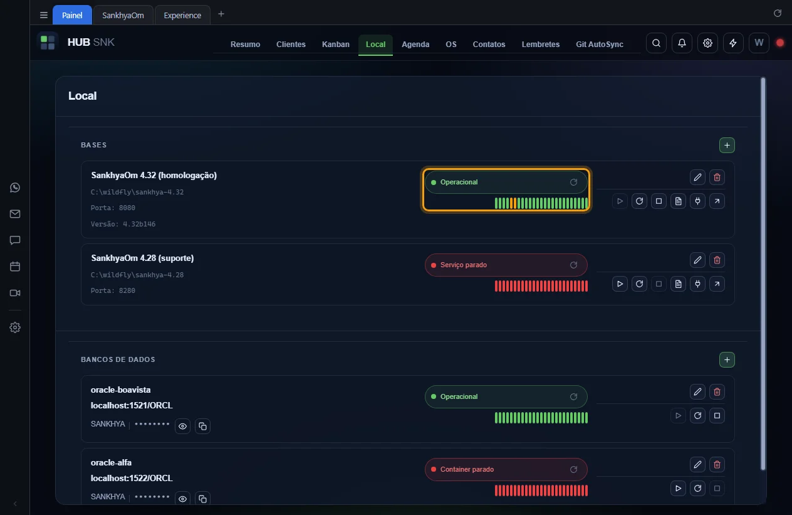Click the reload icon in tab bar
This screenshot has width=792, height=515.
[x=778, y=13]
